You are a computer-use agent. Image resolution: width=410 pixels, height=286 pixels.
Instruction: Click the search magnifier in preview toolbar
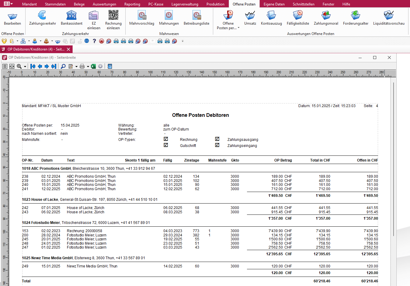pos(63,66)
